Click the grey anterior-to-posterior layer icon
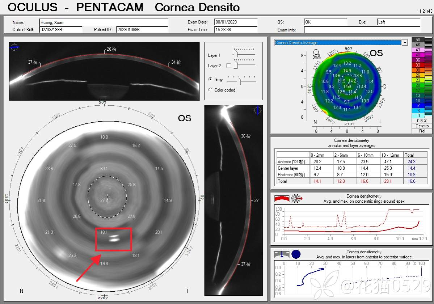Screen dimensions: 434x304 coord(281,254)
